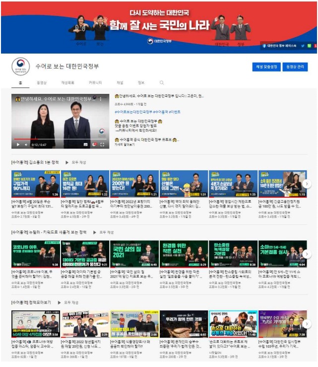
Task: Click the channel search magnifier icon
Action: pyautogui.click(x=161, y=82)
